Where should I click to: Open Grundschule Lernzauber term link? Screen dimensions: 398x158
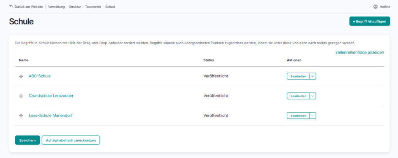tap(51, 96)
